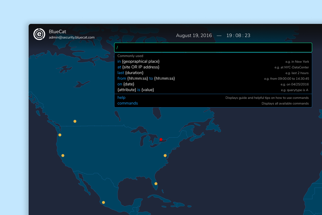This screenshot has height=215, width=322.
Task: Open the help command entry
Action: (213, 98)
